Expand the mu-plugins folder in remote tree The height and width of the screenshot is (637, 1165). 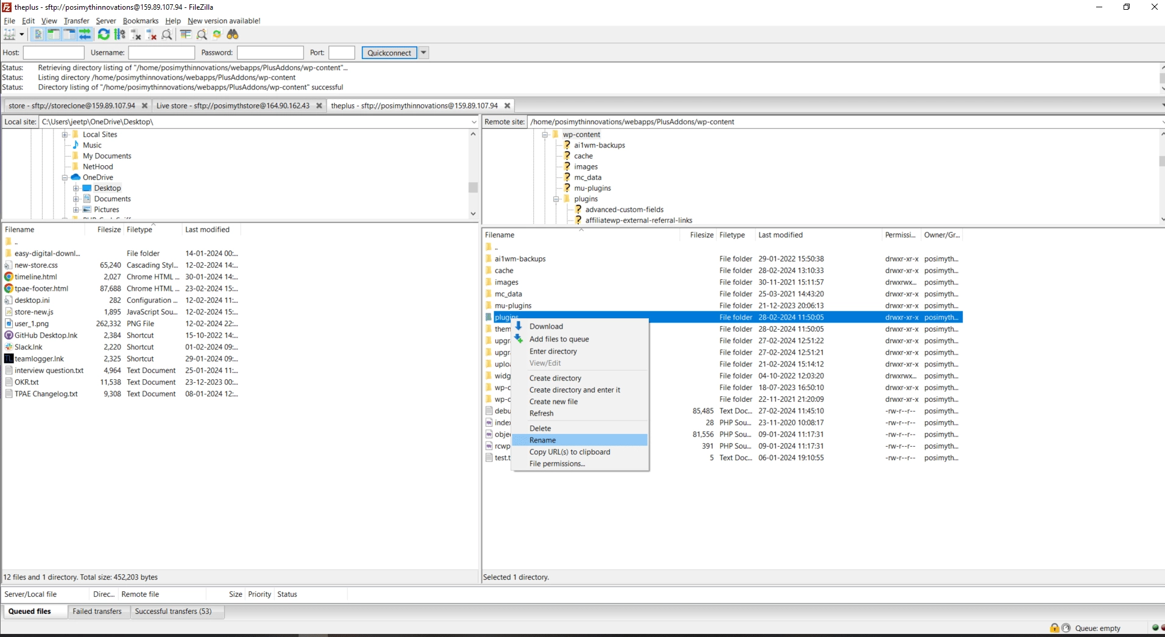point(567,188)
